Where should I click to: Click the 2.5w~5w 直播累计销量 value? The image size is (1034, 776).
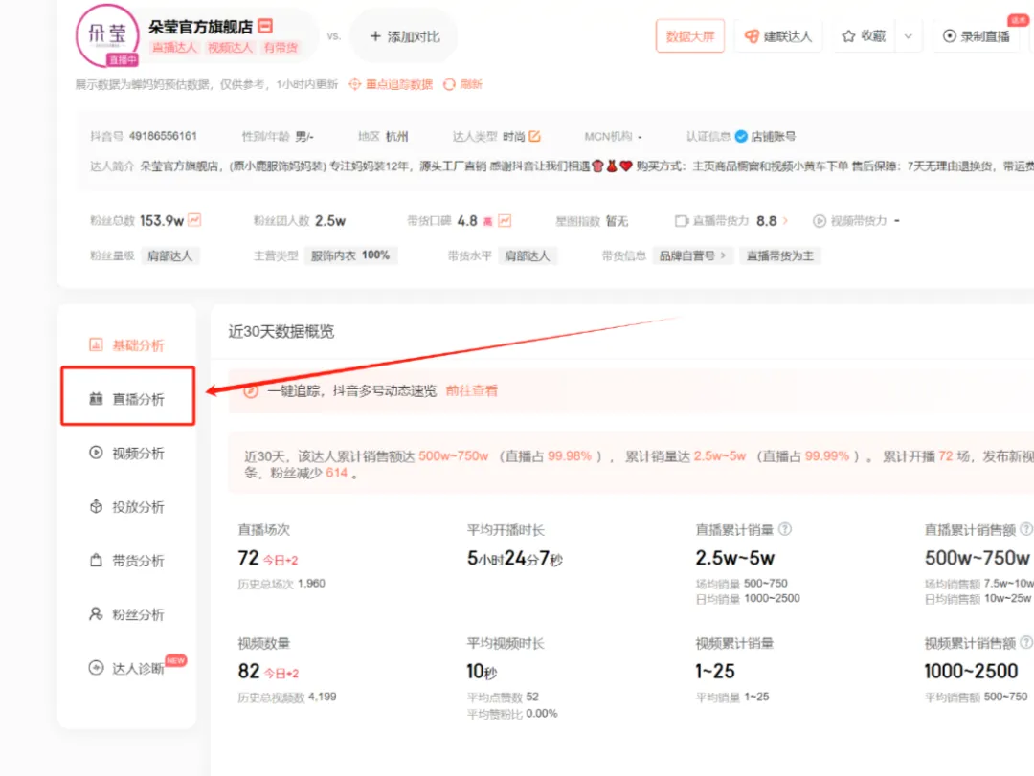point(734,558)
